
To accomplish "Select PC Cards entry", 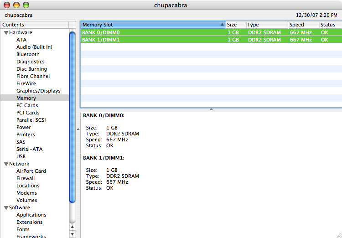I will [x=27, y=105].
